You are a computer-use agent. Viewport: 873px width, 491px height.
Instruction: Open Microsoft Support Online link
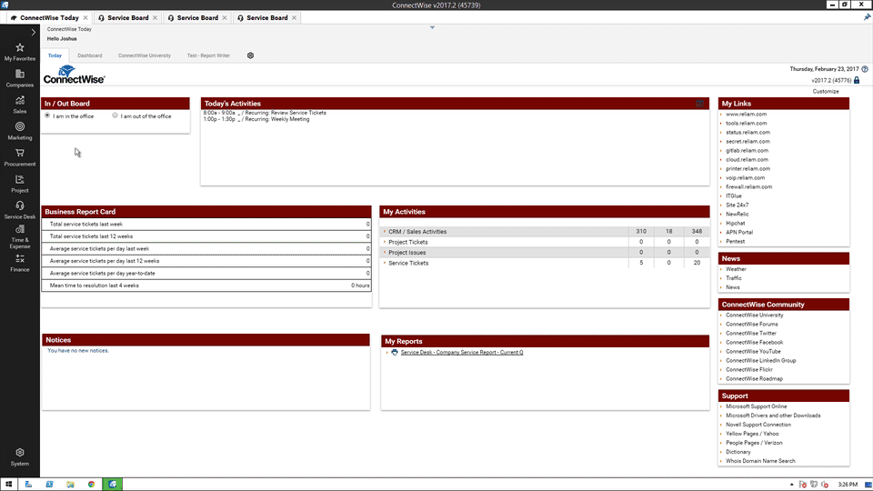[756, 406]
